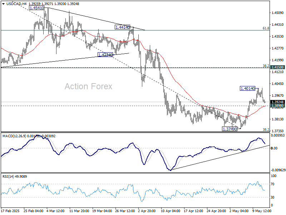This screenshot has height=215, width=286.
Task: Click the 1.45090 price axis value
Action: pyautogui.click(x=278, y=13)
